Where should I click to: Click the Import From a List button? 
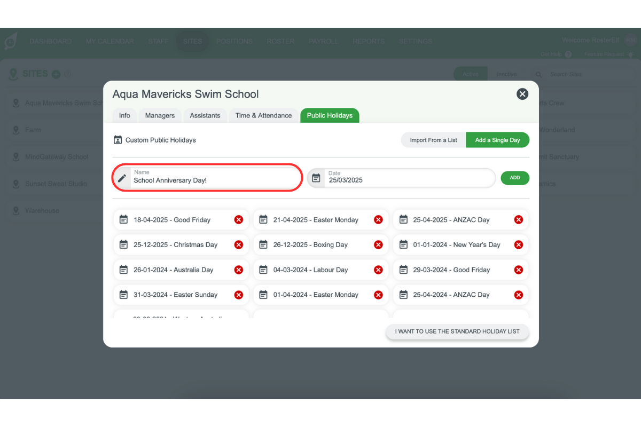433,140
